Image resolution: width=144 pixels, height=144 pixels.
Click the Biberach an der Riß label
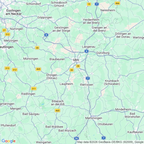point(58,103)
